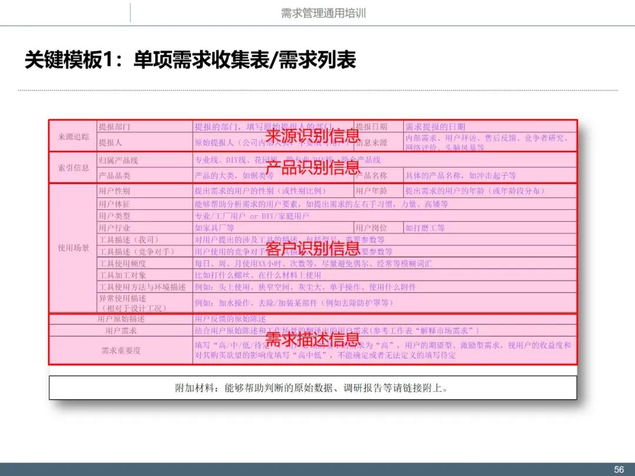This screenshot has width=635, height=476.
Task: Select the 用户行业 cell
Action: point(145,228)
